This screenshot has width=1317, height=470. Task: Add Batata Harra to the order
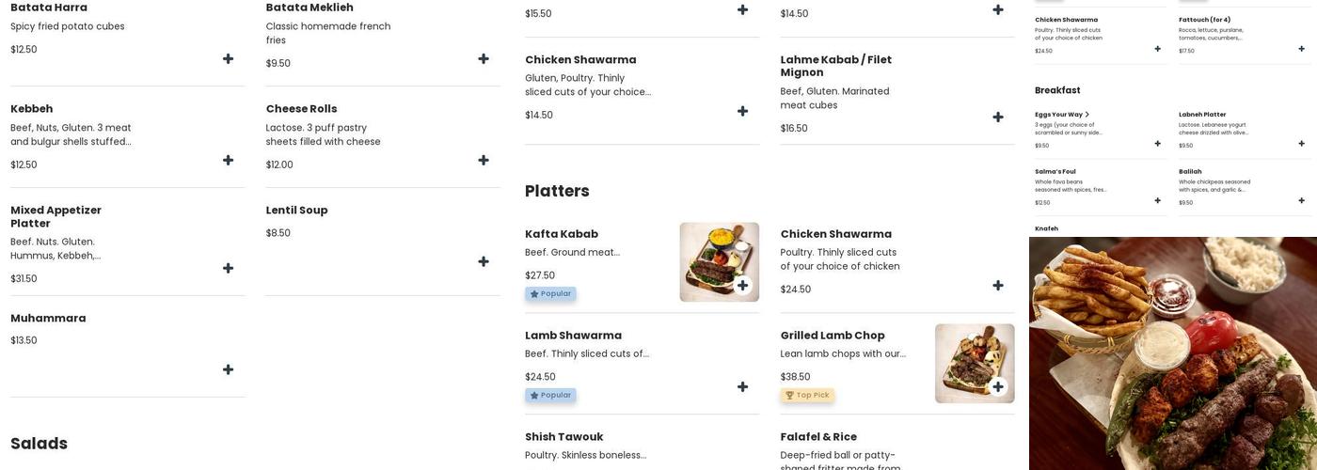(228, 59)
